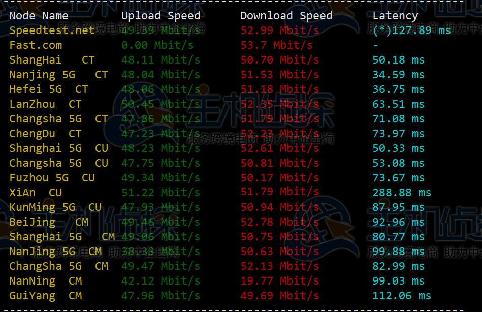
Task: Click Nanjing 5G CT latency 34.59 ms
Action: coord(398,75)
